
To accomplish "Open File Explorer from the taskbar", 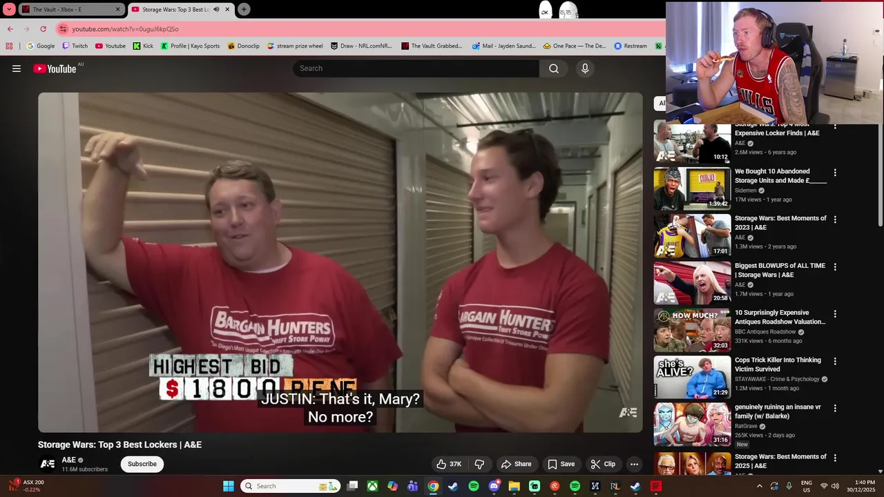I will point(514,486).
